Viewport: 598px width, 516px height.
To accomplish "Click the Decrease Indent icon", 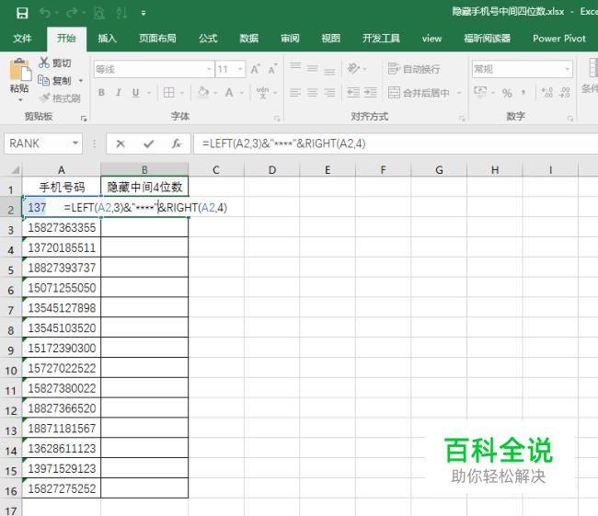I will pos(353,93).
